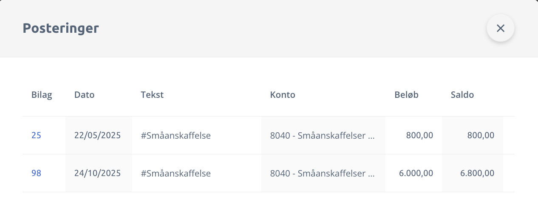Click the Bilag column header
The height and width of the screenshot is (222, 538).
click(x=42, y=95)
